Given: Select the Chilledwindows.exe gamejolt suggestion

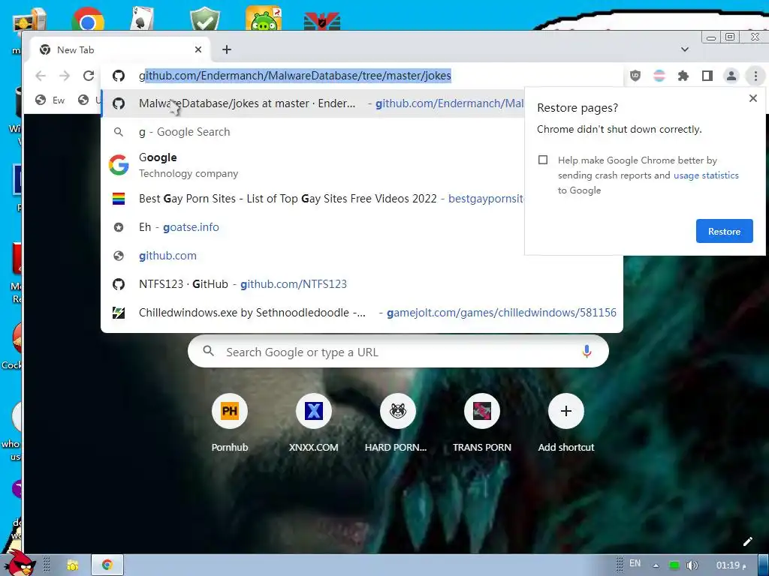Looking at the screenshot, I should (362, 313).
